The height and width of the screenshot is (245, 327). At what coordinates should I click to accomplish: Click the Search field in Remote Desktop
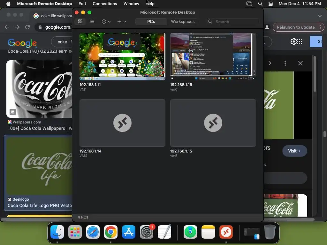pos(233,22)
